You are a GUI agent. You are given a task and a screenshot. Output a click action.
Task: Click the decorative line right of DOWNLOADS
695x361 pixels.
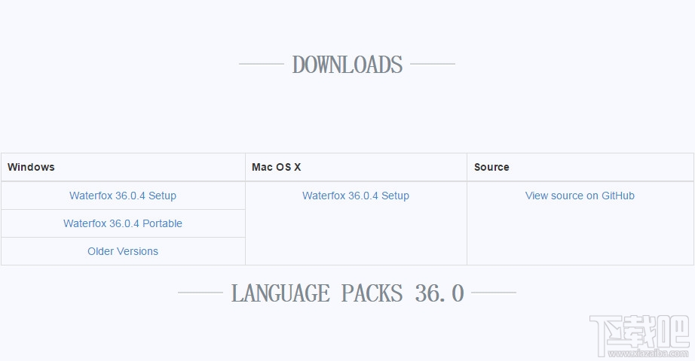(x=433, y=64)
